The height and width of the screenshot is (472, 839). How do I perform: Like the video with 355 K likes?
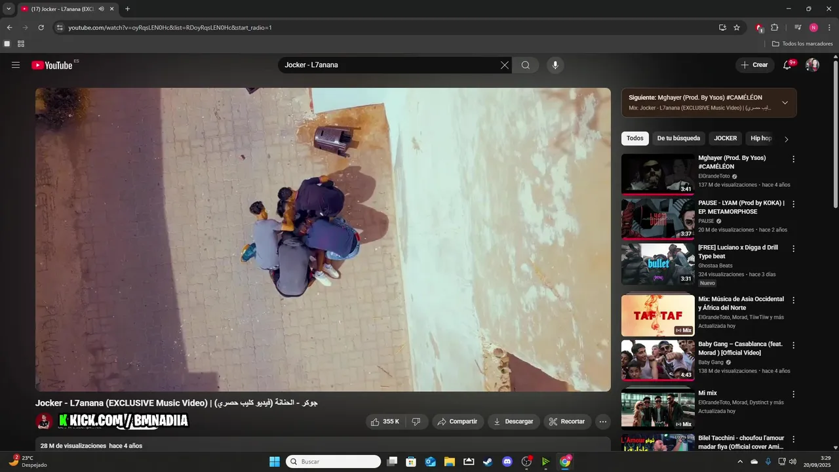click(x=385, y=422)
